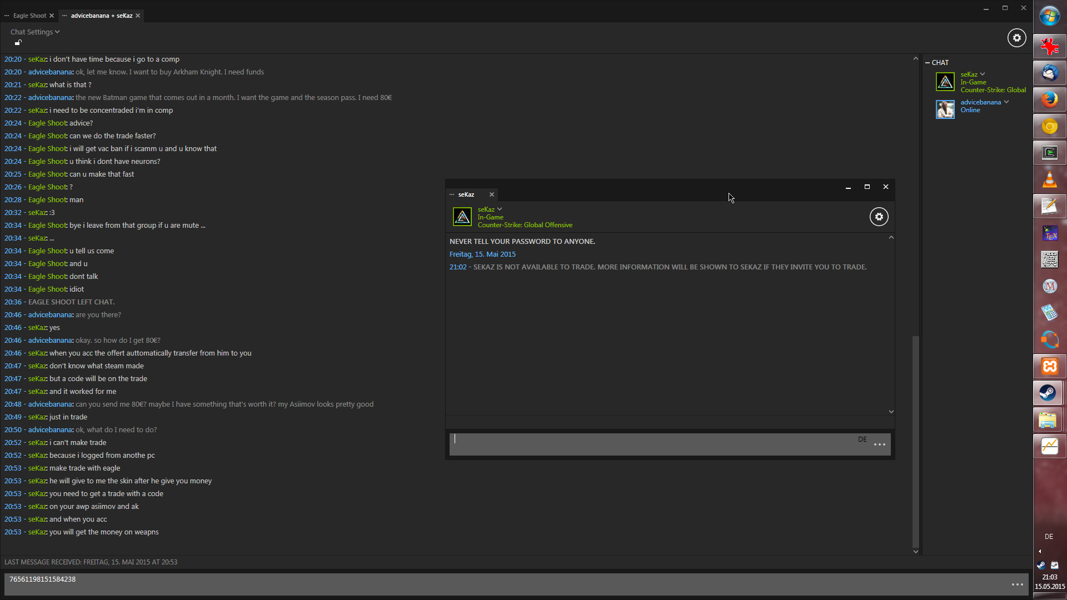Close the Eagle Shoot tab
The height and width of the screenshot is (600, 1067).
click(x=52, y=16)
